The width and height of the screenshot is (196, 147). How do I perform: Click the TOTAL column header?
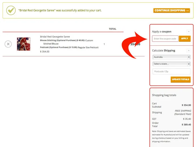pyautogui.click(x=112, y=29)
